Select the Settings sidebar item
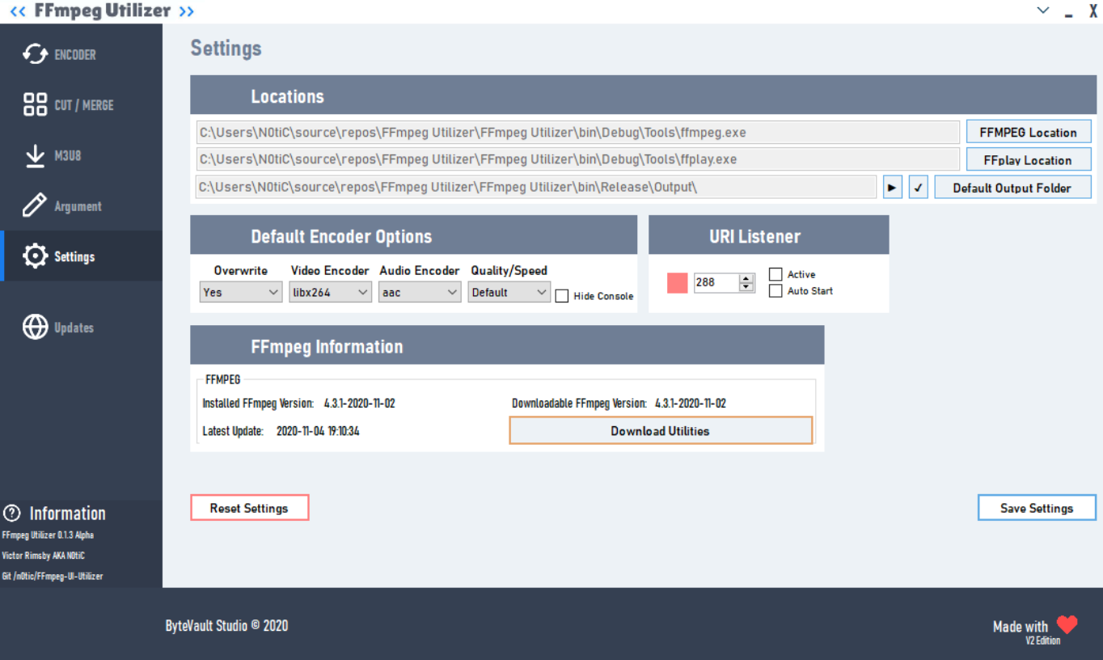The height and width of the screenshot is (660, 1103). pyautogui.click(x=81, y=256)
